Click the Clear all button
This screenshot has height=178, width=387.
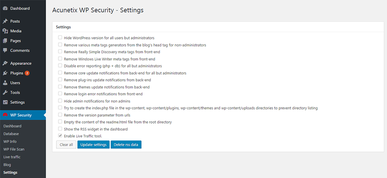(x=66, y=144)
